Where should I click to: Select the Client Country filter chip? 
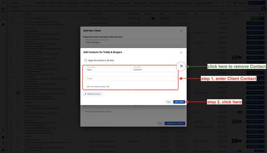(x=72, y=3)
